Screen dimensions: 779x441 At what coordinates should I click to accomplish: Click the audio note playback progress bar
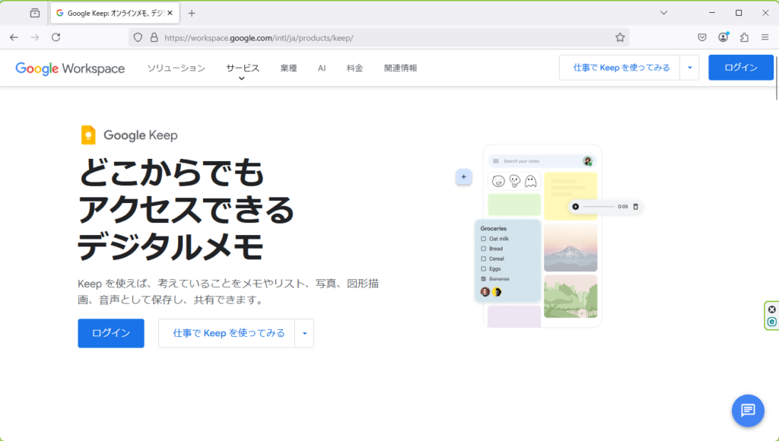[x=598, y=207]
